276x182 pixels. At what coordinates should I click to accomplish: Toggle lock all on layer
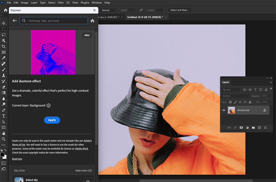point(250,102)
